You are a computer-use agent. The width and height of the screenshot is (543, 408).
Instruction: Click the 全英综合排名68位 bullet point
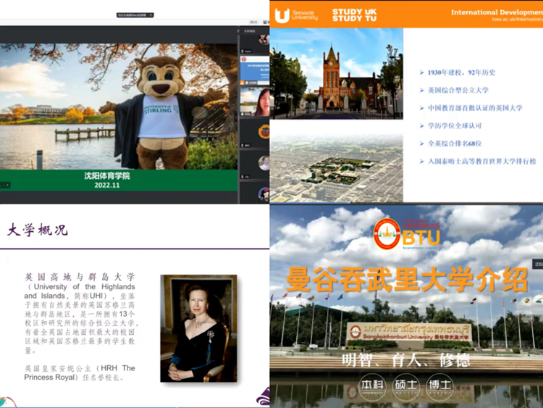click(458, 143)
